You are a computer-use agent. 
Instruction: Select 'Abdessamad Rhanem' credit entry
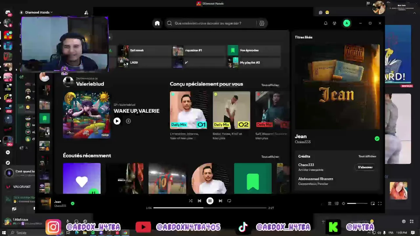316,179
